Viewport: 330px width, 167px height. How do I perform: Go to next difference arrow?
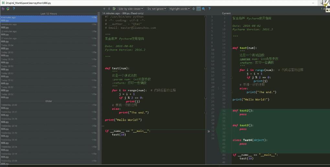(109, 9)
